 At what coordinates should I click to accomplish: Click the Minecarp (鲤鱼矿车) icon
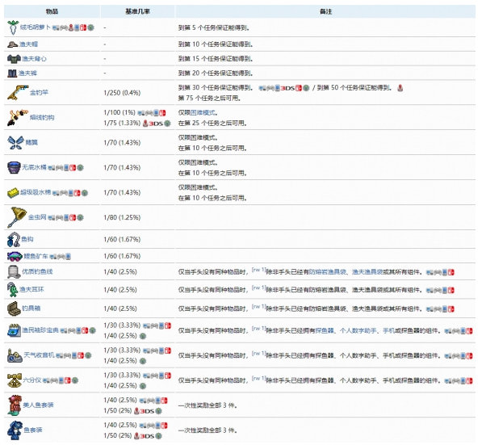[x=15, y=256]
